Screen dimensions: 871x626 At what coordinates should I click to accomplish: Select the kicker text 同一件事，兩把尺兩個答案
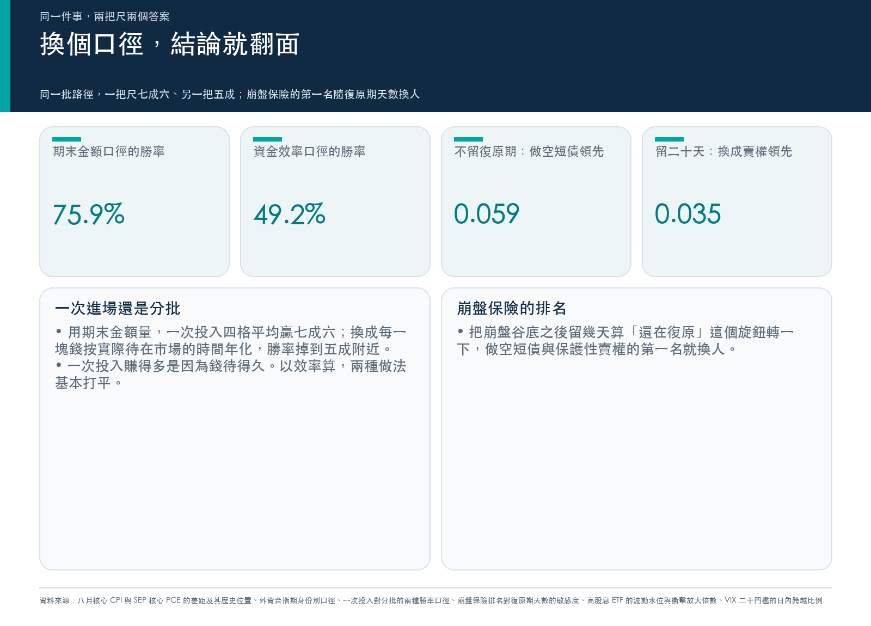point(105,17)
